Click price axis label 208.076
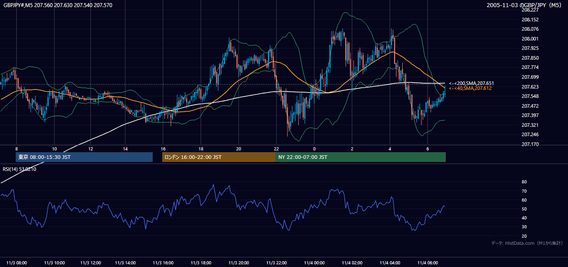 (530, 29)
